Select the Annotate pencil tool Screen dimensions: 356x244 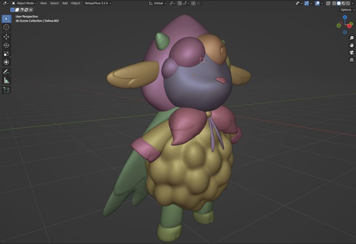[x=6, y=72]
